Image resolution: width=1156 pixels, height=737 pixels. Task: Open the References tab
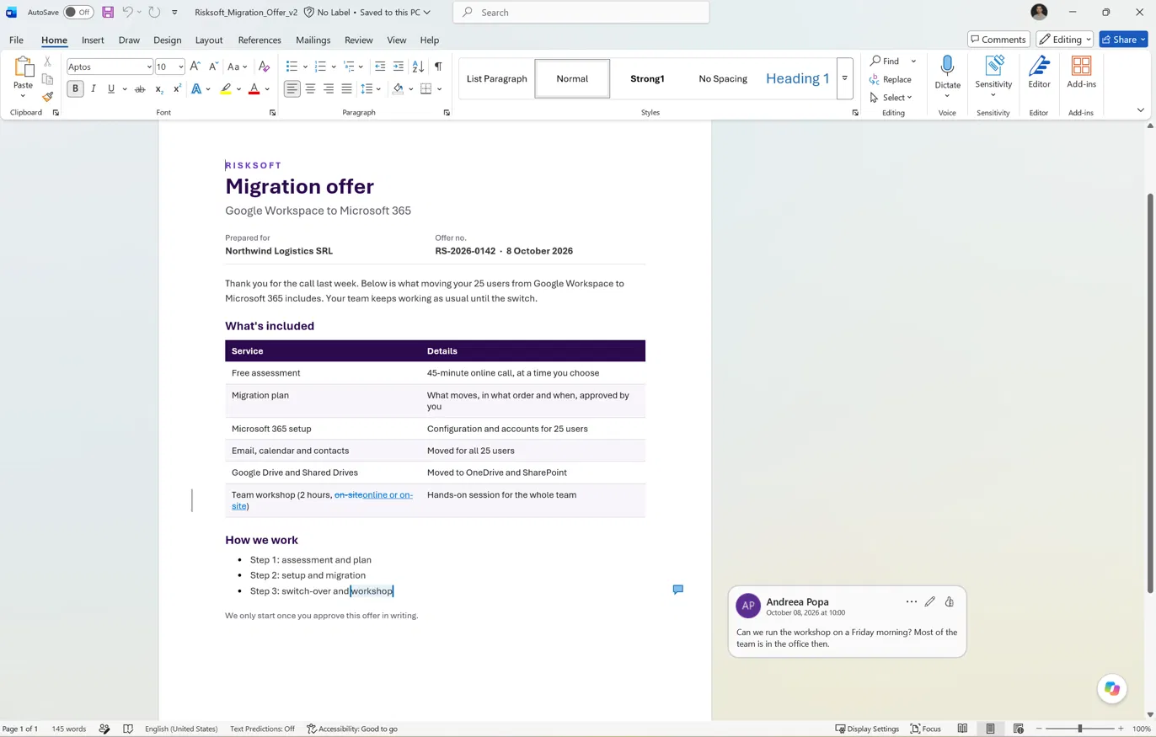coord(260,40)
